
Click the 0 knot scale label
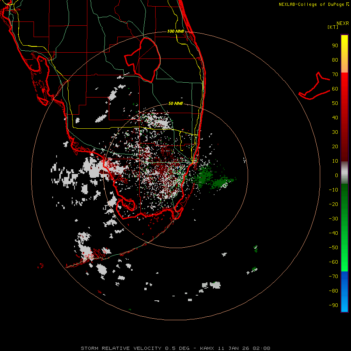pos(337,175)
